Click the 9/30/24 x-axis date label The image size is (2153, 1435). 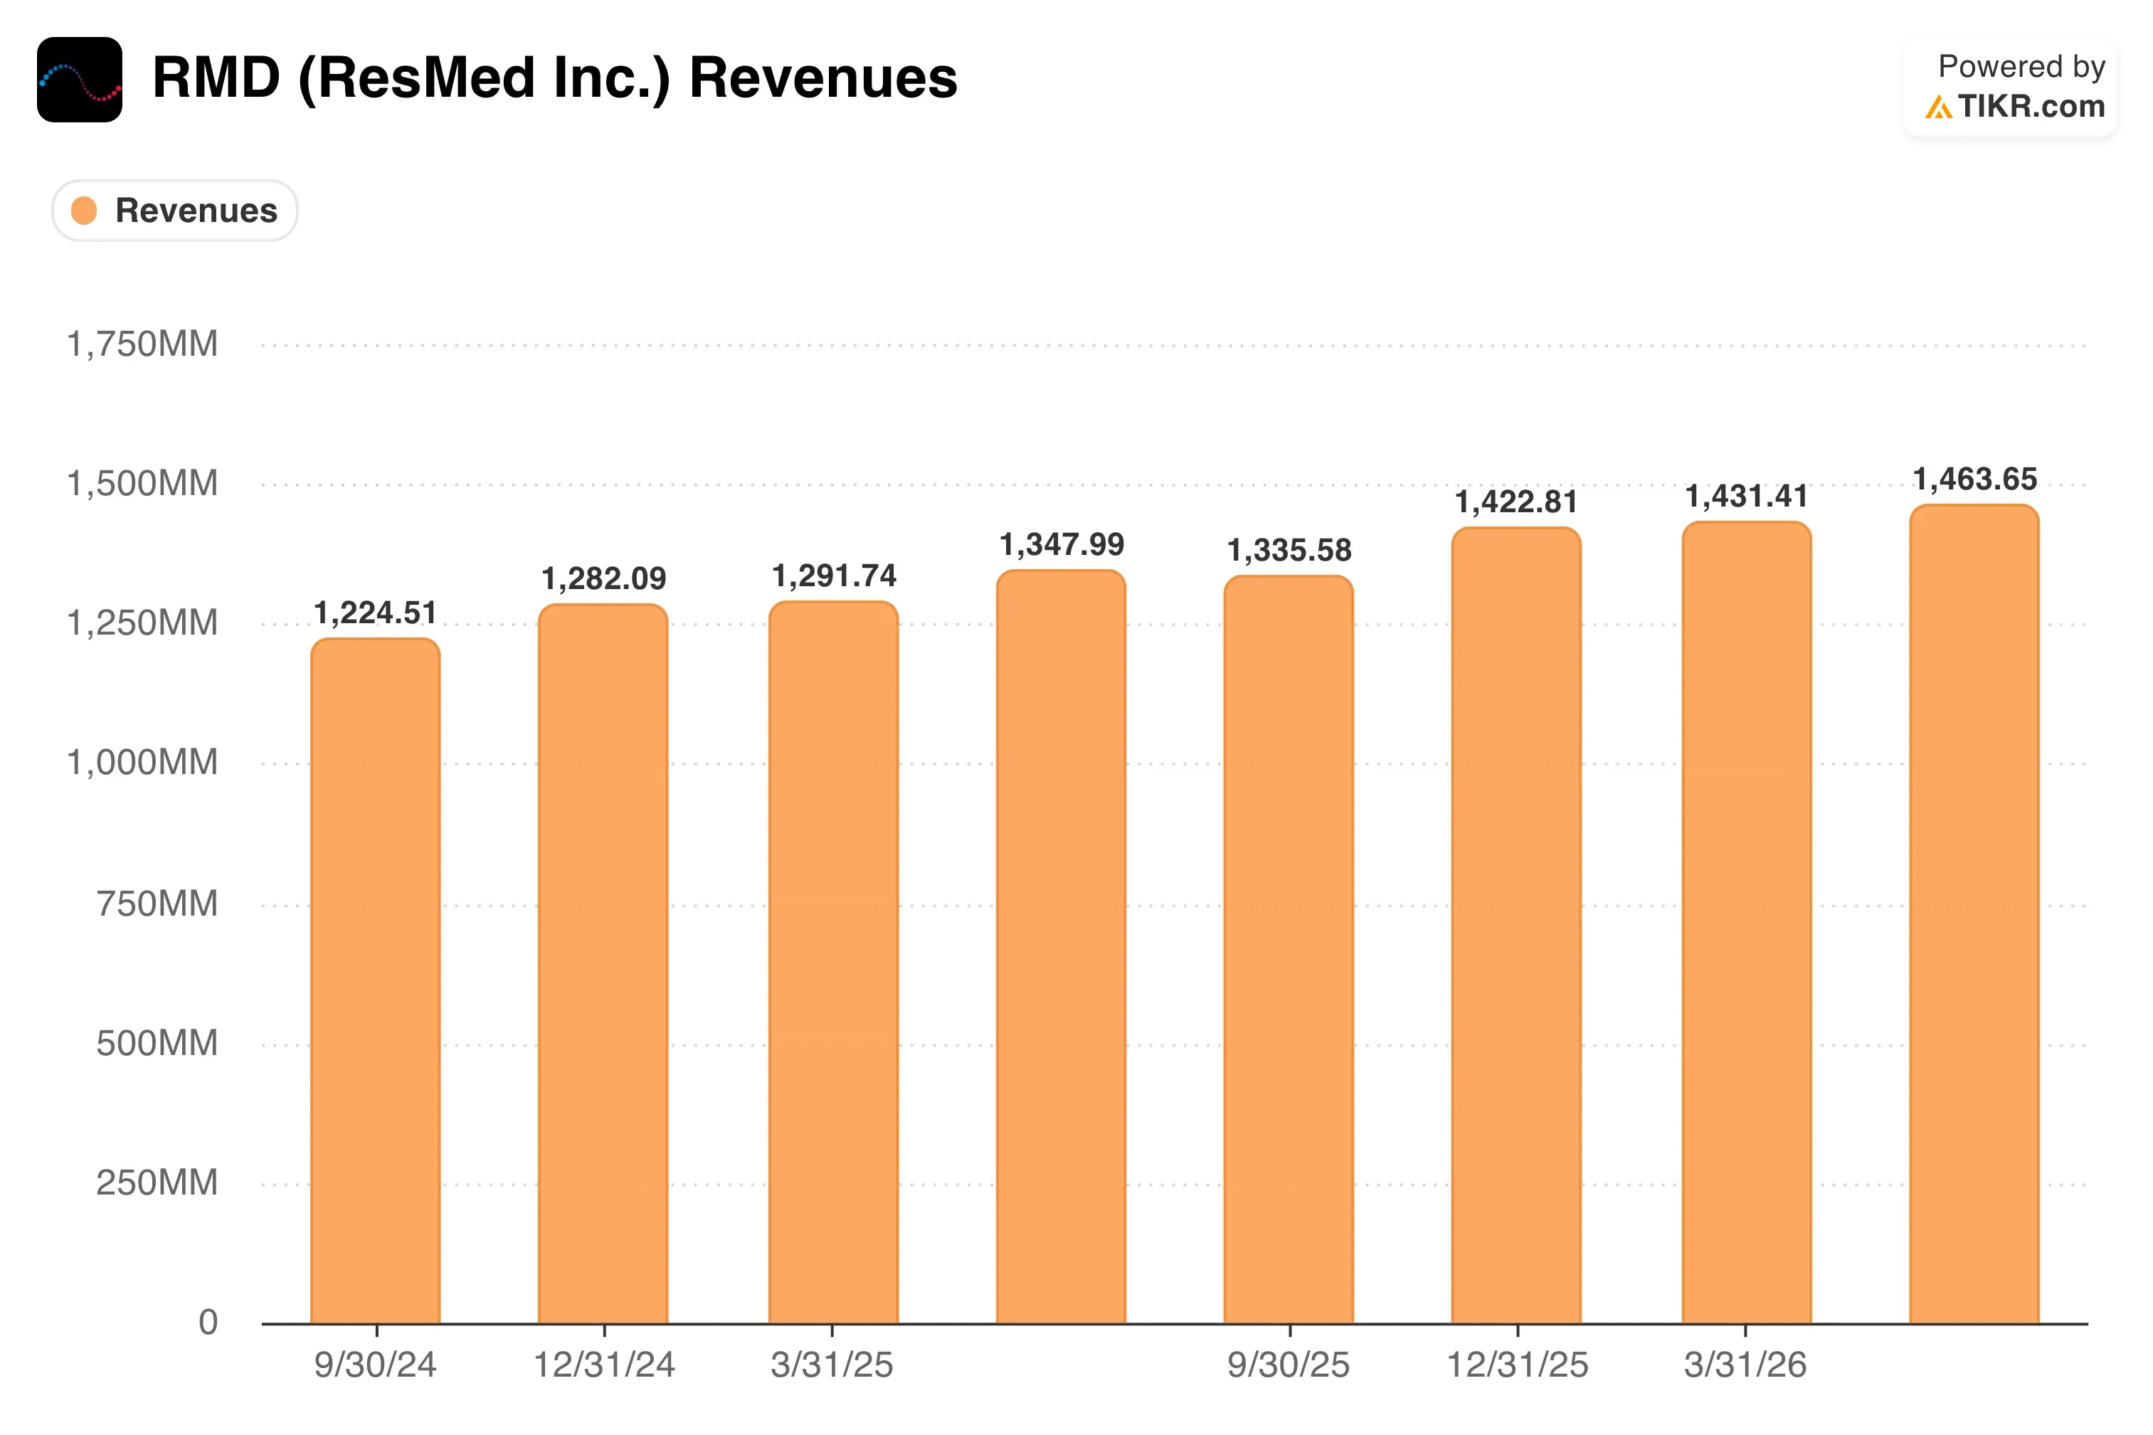point(375,1365)
